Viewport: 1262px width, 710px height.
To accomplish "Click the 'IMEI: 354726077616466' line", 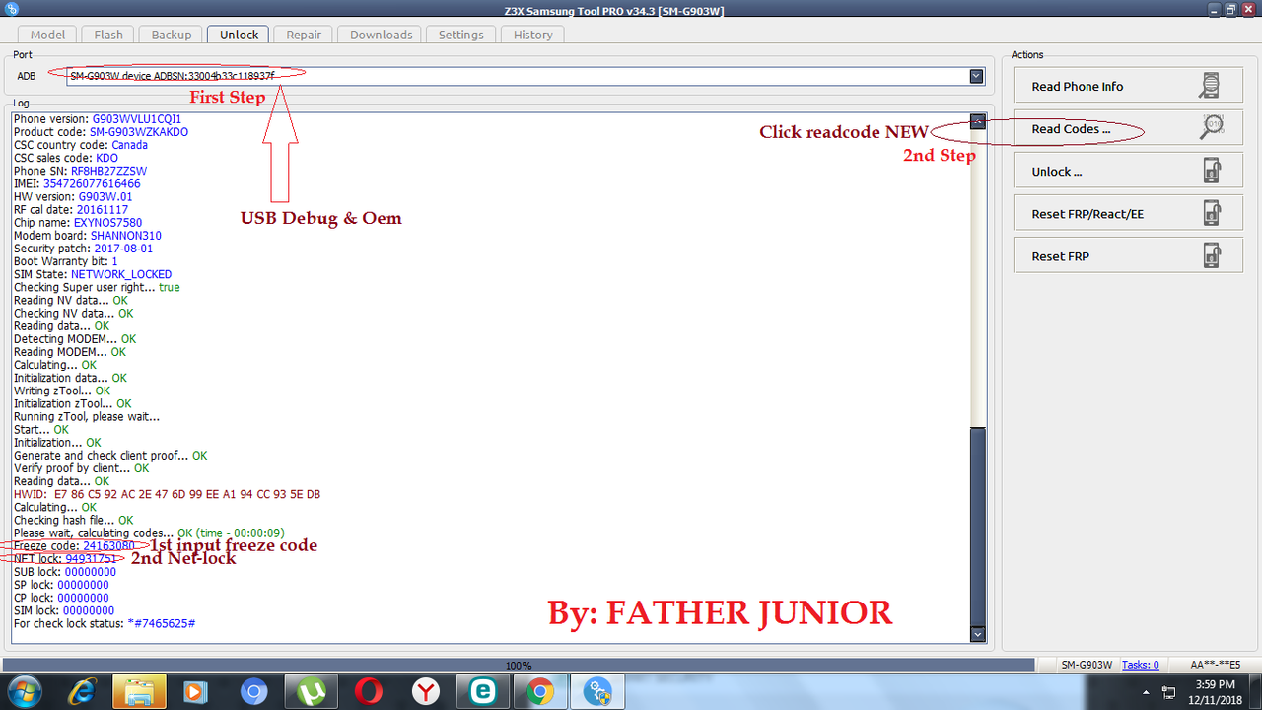I will [77, 183].
